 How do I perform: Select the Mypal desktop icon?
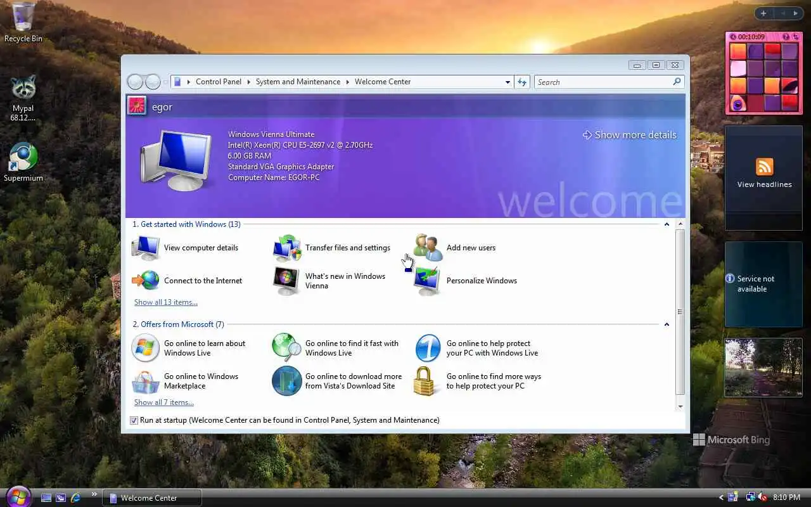23,98
